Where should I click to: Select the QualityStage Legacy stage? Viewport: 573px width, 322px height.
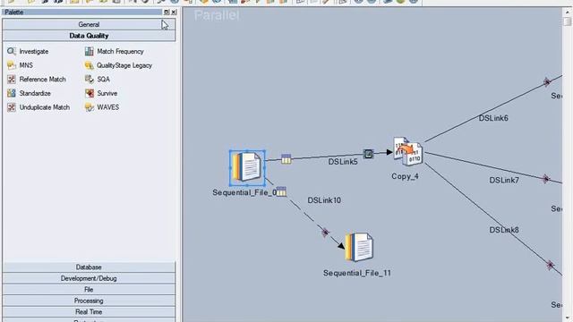[118, 65]
